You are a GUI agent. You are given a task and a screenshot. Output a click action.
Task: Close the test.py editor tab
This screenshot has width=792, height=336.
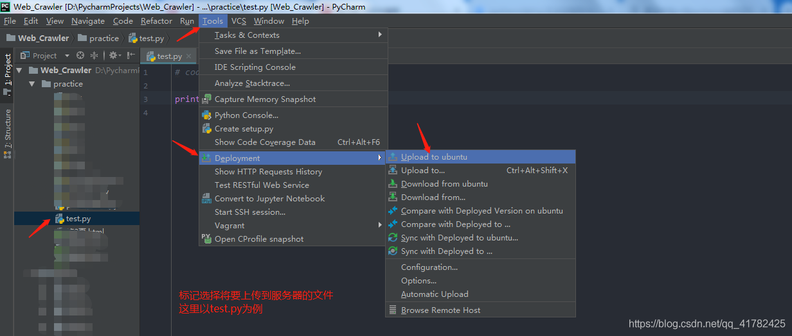[x=189, y=56]
